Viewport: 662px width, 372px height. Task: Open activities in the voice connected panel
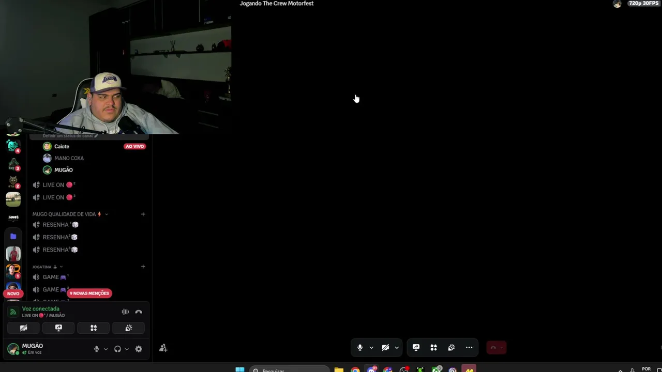[x=94, y=328]
